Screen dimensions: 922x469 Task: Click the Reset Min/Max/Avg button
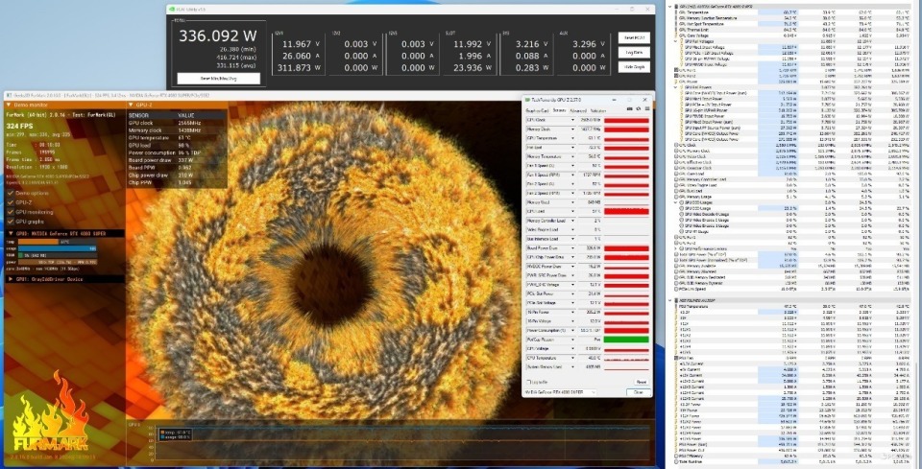(x=217, y=78)
